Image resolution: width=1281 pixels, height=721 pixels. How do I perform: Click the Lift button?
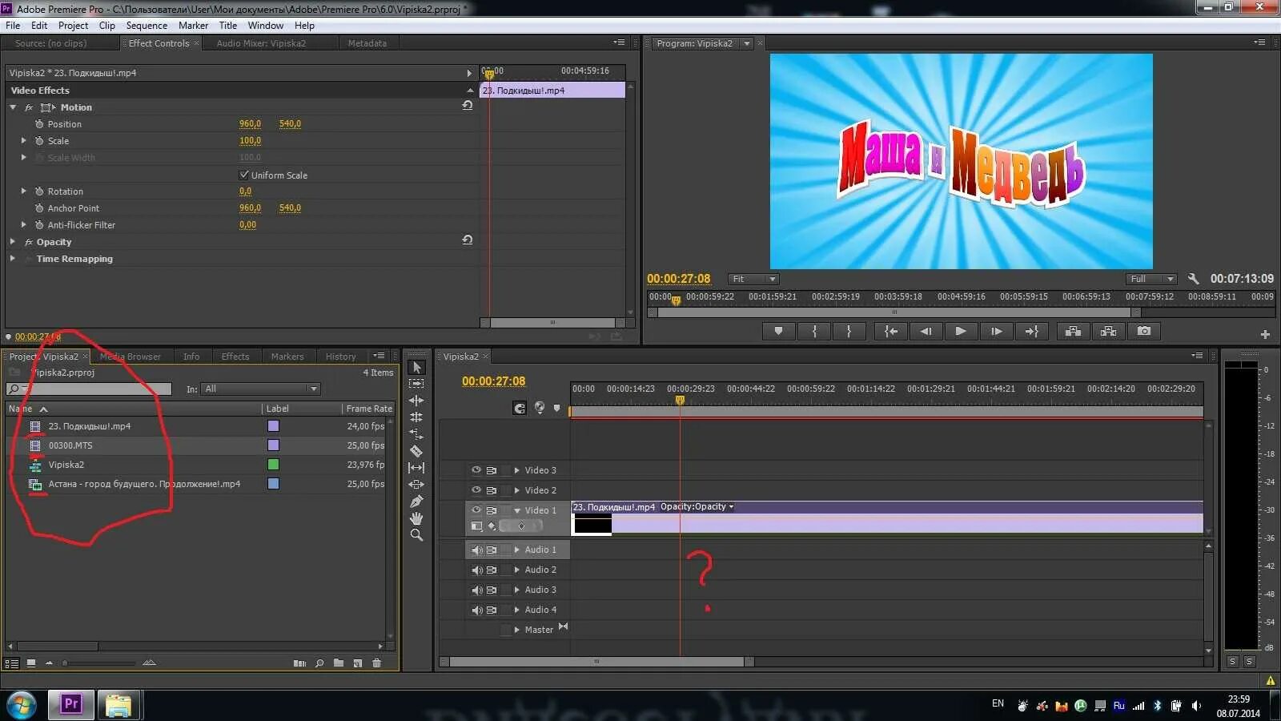click(x=1073, y=331)
